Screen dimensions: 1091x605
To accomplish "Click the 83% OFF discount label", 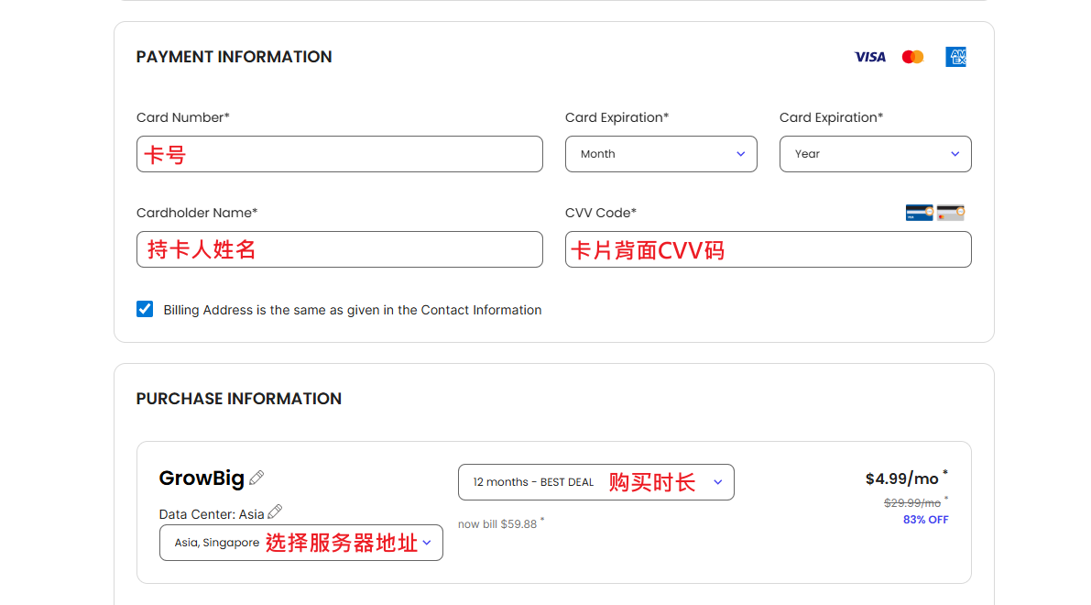I will 925,520.
